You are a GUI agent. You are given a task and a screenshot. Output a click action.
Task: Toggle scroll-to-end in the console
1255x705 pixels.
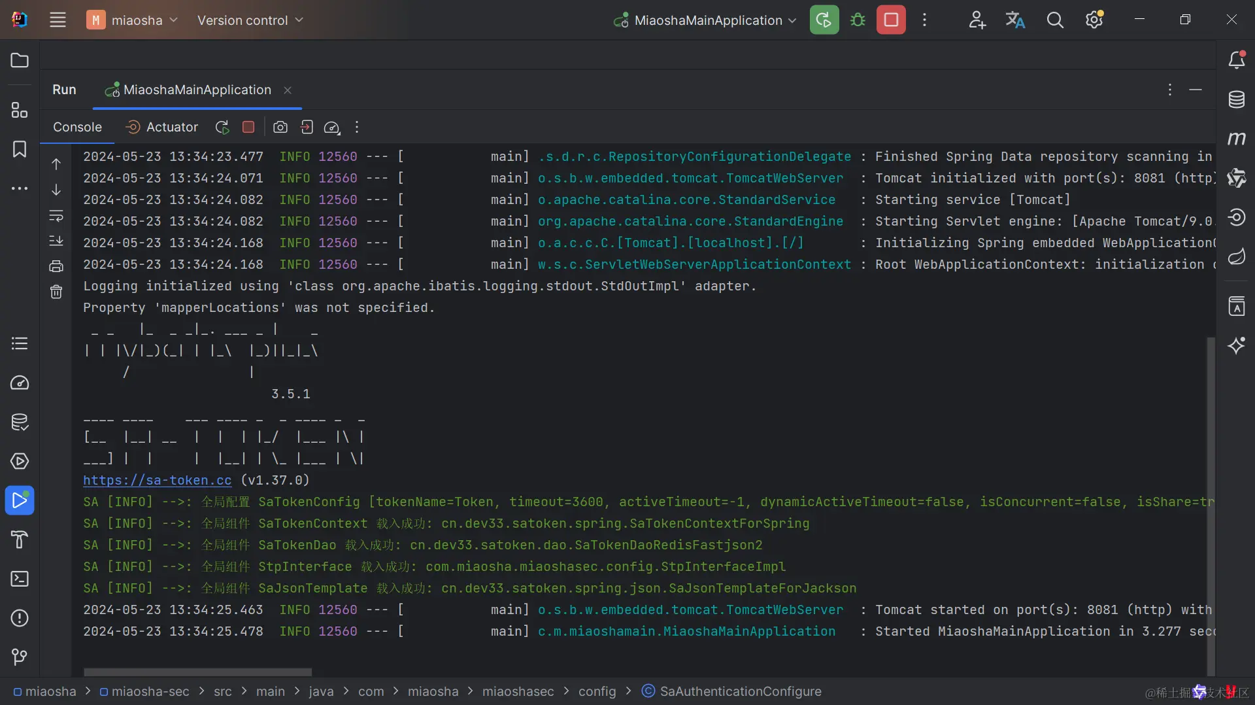coord(56,241)
